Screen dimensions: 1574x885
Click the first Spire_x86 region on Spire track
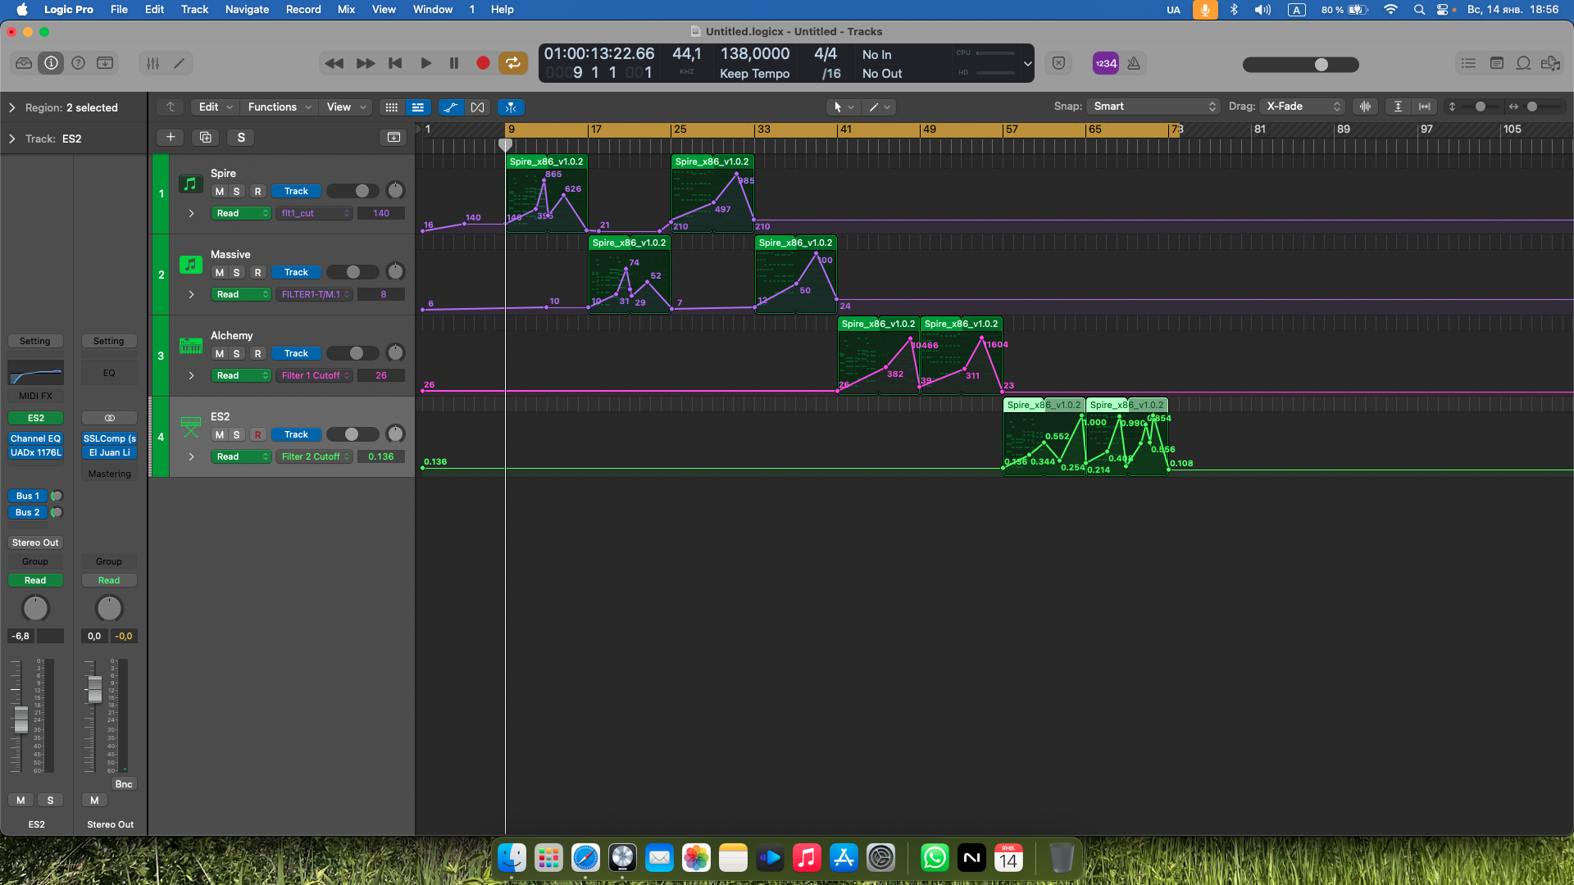[546, 193]
